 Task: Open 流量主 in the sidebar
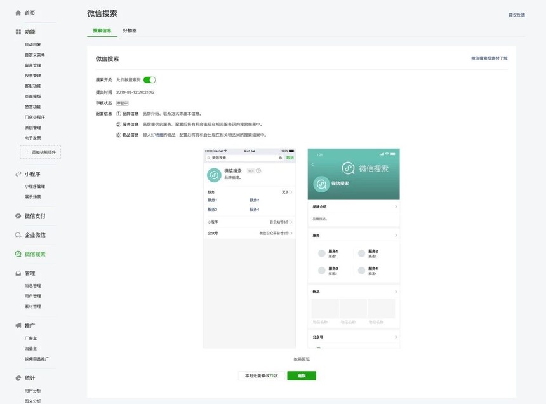point(30,349)
